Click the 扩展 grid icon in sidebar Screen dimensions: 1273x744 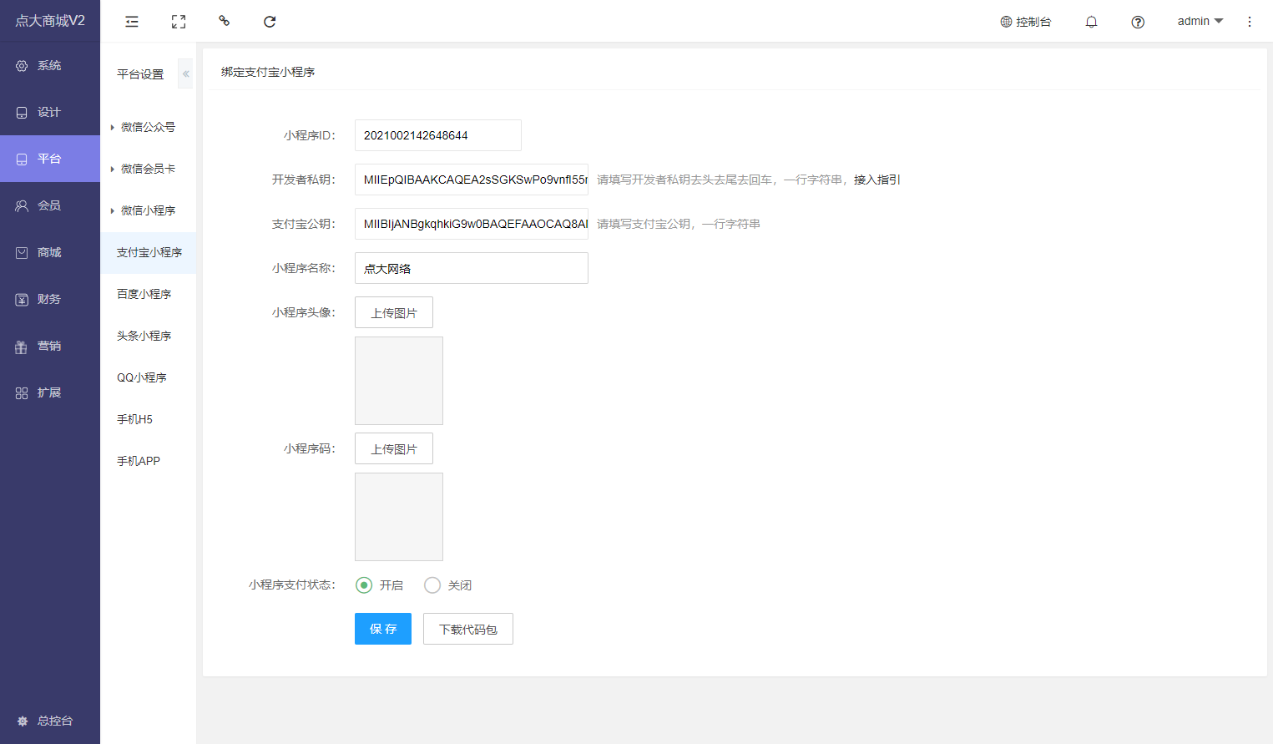pos(22,393)
